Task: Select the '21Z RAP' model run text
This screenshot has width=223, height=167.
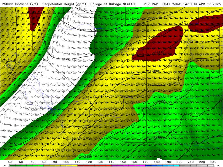Action: [151, 4]
